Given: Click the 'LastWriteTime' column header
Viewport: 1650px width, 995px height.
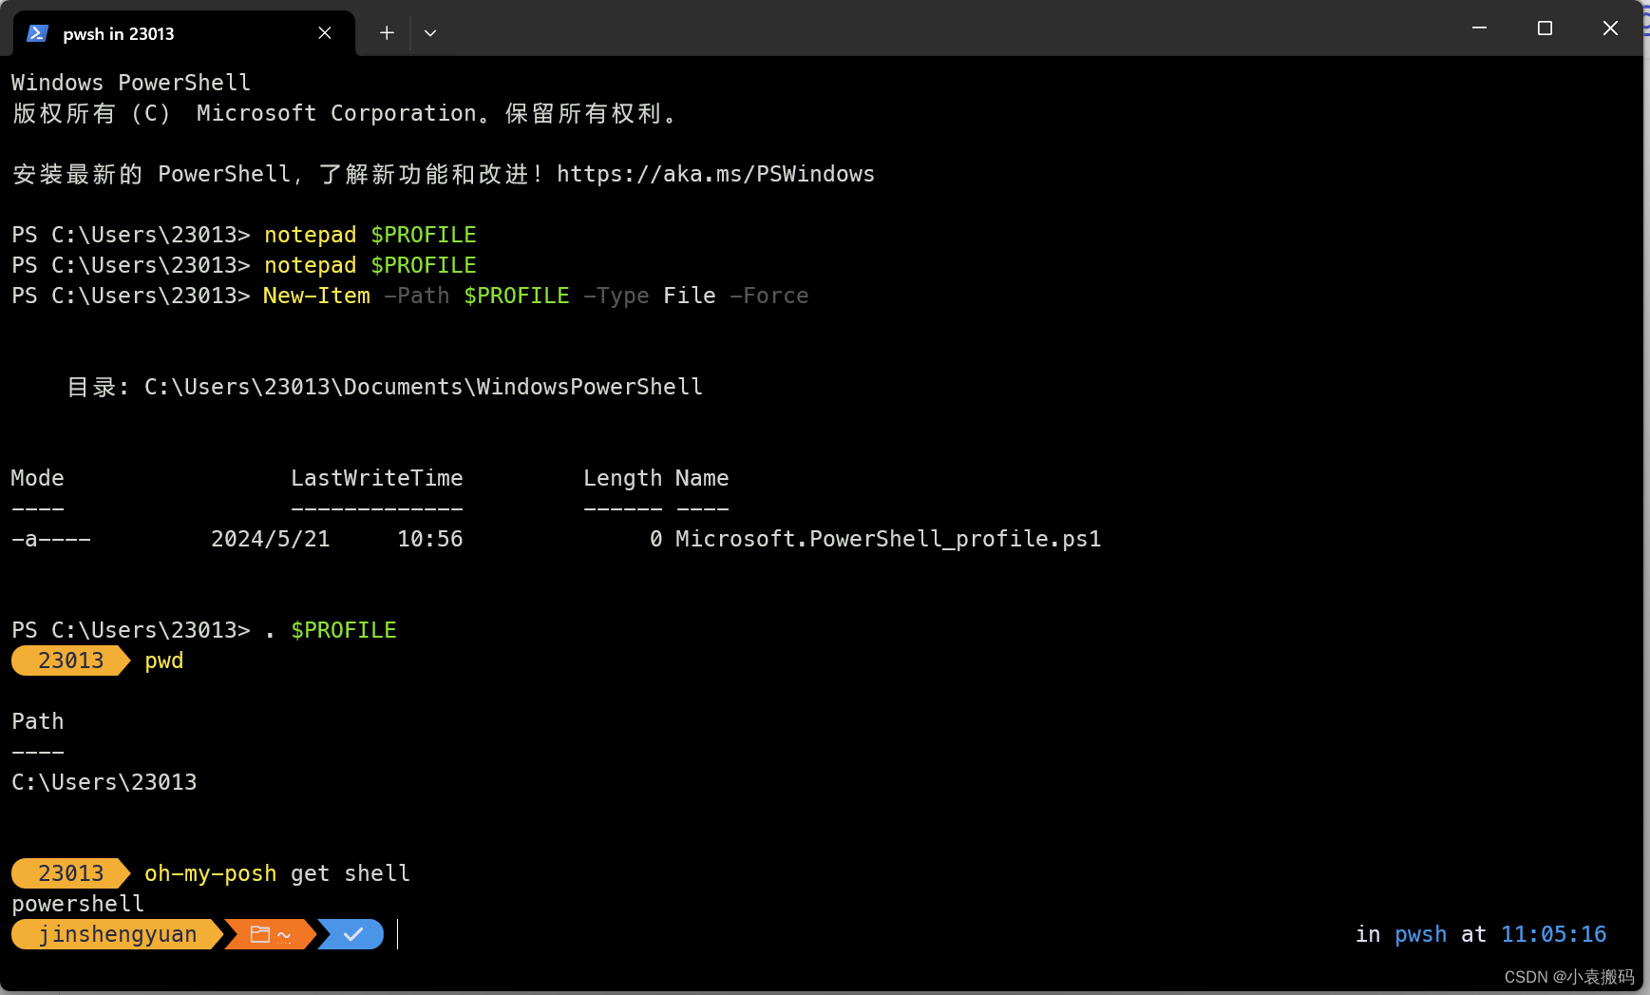Looking at the screenshot, I should 377,478.
